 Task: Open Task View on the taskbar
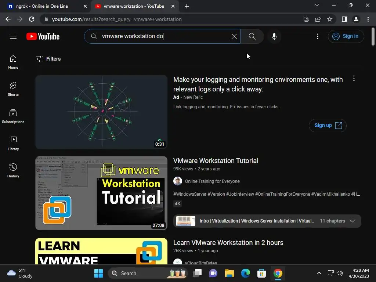(x=197, y=273)
